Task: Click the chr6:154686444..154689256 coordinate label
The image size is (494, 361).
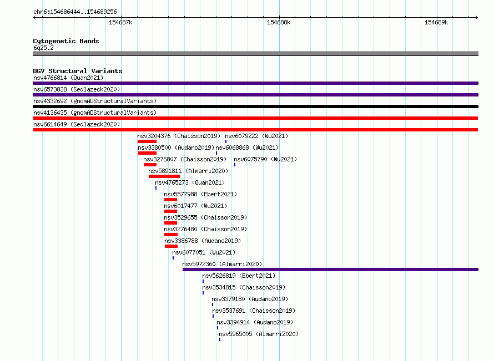Action: coord(75,12)
